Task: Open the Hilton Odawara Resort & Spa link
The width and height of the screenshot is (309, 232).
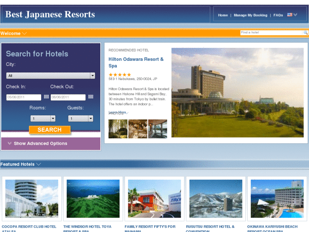Action: click(136, 63)
